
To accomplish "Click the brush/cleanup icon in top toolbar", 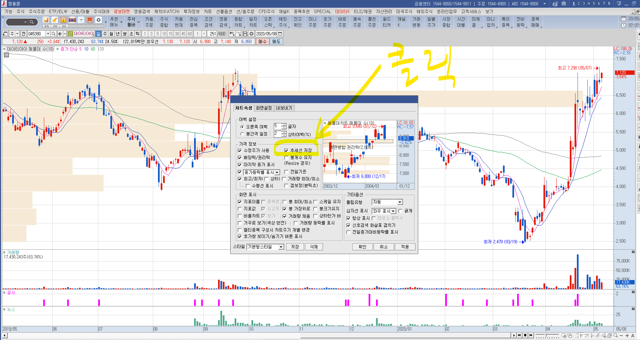I will tap(55, 20).
